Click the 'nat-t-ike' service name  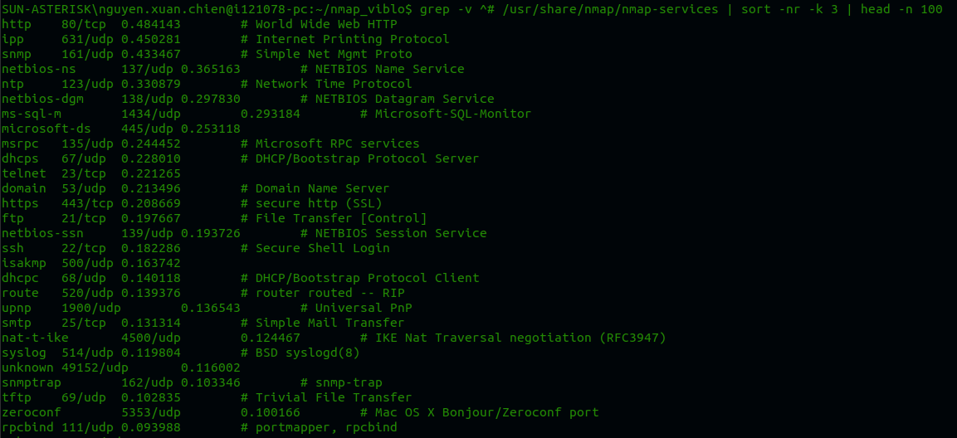(x=34, y=338)
